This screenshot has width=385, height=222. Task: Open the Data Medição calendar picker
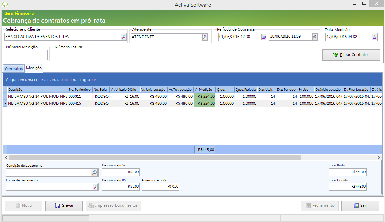coord(375,37)
